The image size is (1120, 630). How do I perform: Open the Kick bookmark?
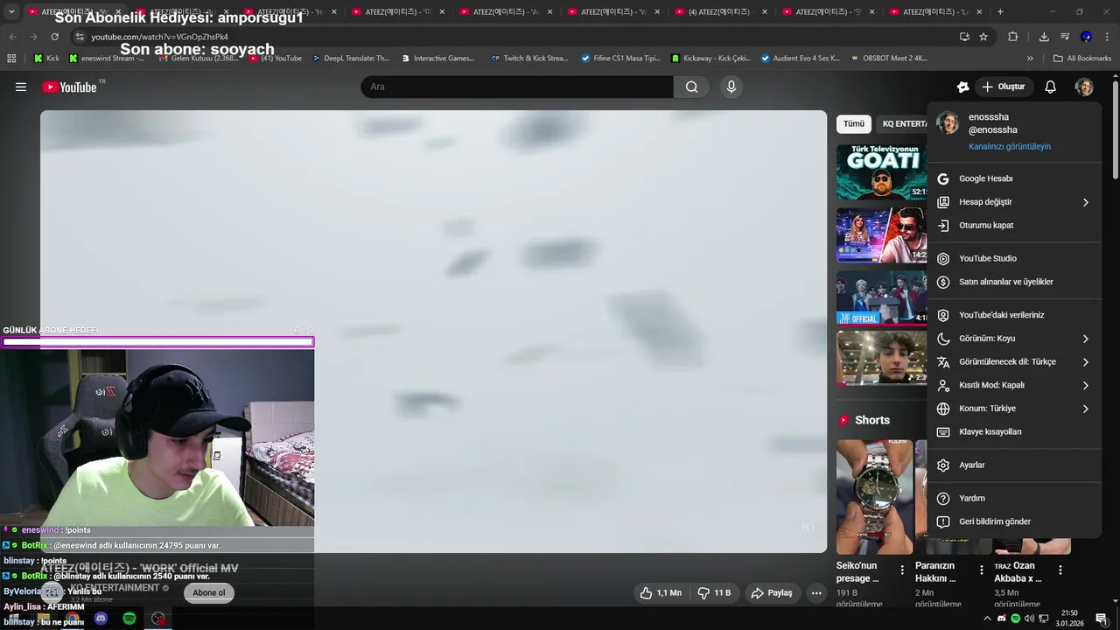[x=46, y=59]
